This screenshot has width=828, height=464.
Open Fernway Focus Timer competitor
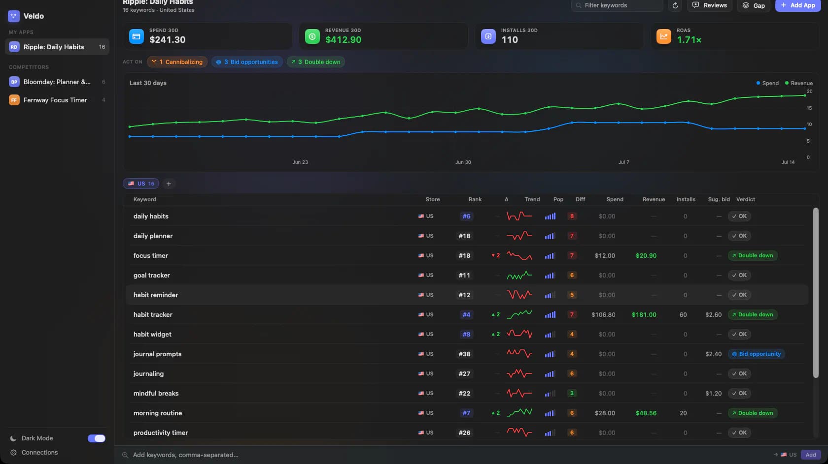(57, 100)
